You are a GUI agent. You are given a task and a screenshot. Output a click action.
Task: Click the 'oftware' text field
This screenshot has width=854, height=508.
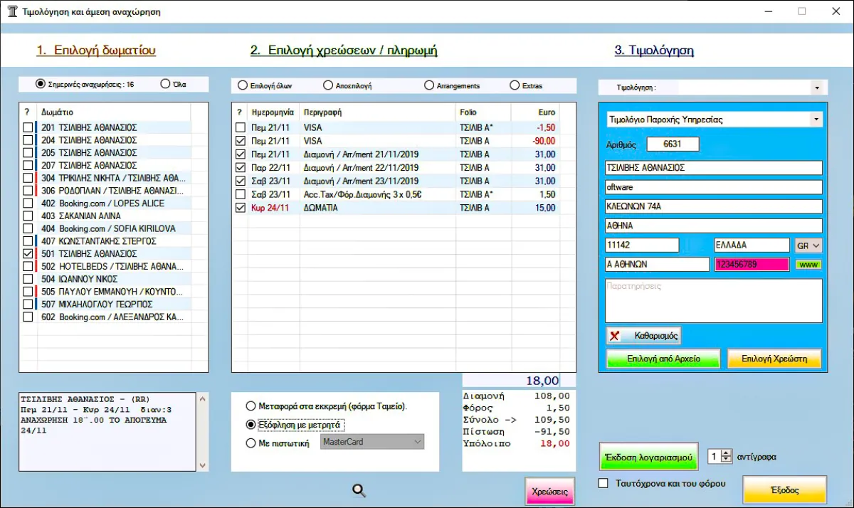(714, 187)
